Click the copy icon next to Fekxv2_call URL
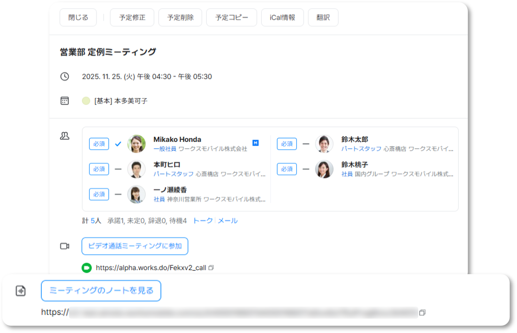Image resolution: width=517 pixels, height=333 pixels. coord(211,268)
